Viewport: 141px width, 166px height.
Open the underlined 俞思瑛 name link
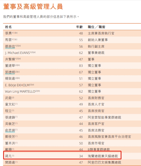10,130
